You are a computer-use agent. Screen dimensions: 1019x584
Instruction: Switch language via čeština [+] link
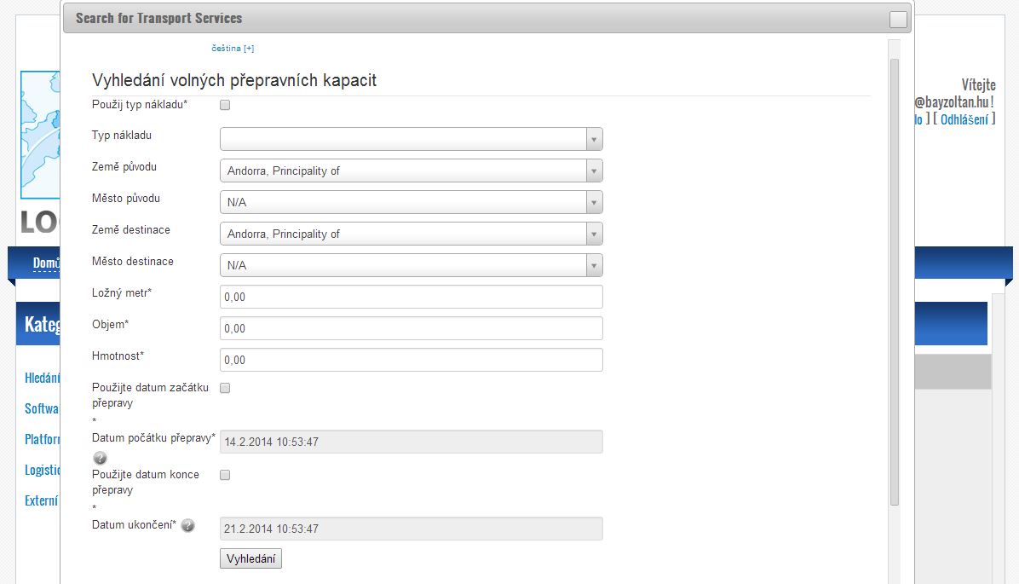point(233,48)
